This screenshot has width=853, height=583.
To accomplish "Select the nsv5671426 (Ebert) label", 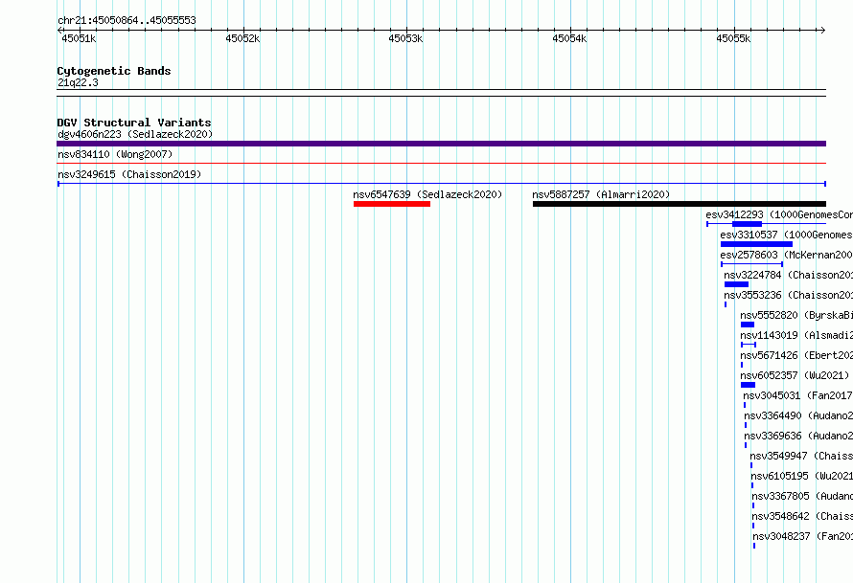I will (x=796, y=355).
